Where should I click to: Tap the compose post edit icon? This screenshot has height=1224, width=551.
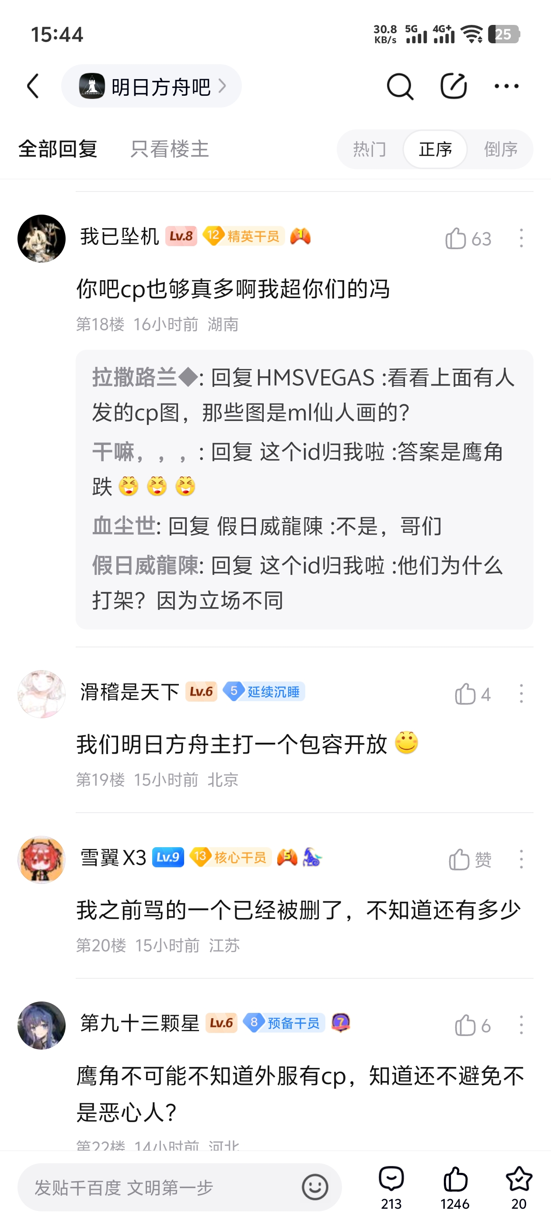[453, 86]
